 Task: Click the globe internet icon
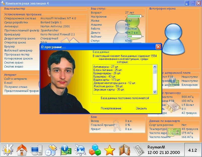pos(80,150)
